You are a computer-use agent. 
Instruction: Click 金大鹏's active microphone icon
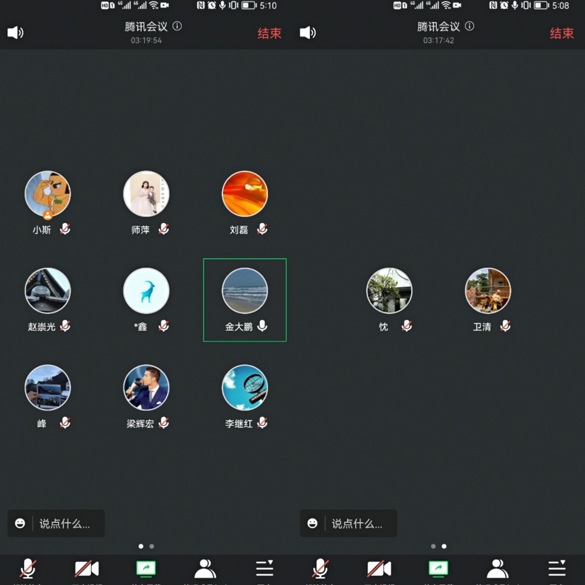[263, 326]
